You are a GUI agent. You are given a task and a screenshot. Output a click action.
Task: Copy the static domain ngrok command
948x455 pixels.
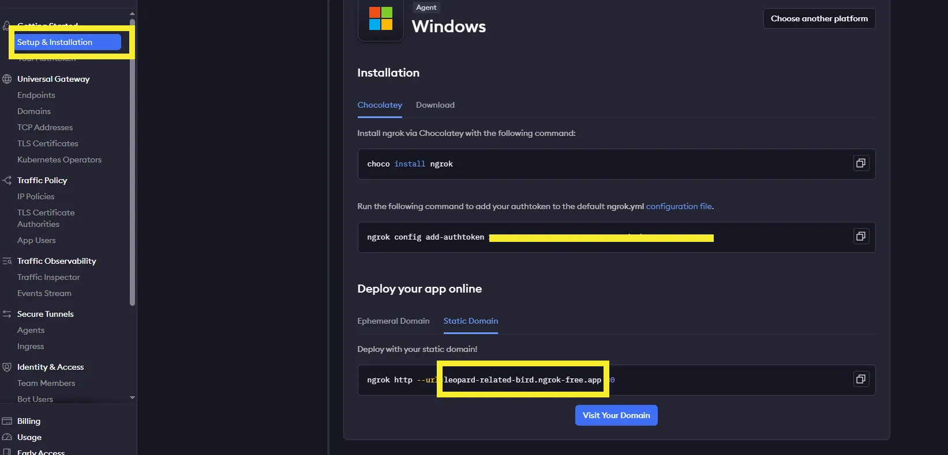(x=860, y=380)
